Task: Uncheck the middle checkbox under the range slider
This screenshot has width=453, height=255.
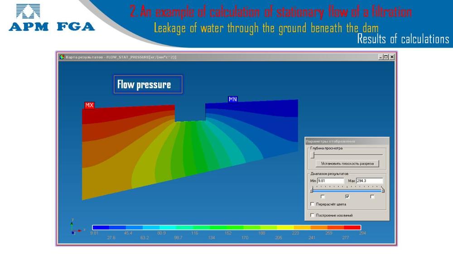Action: [x=347, y=197]
